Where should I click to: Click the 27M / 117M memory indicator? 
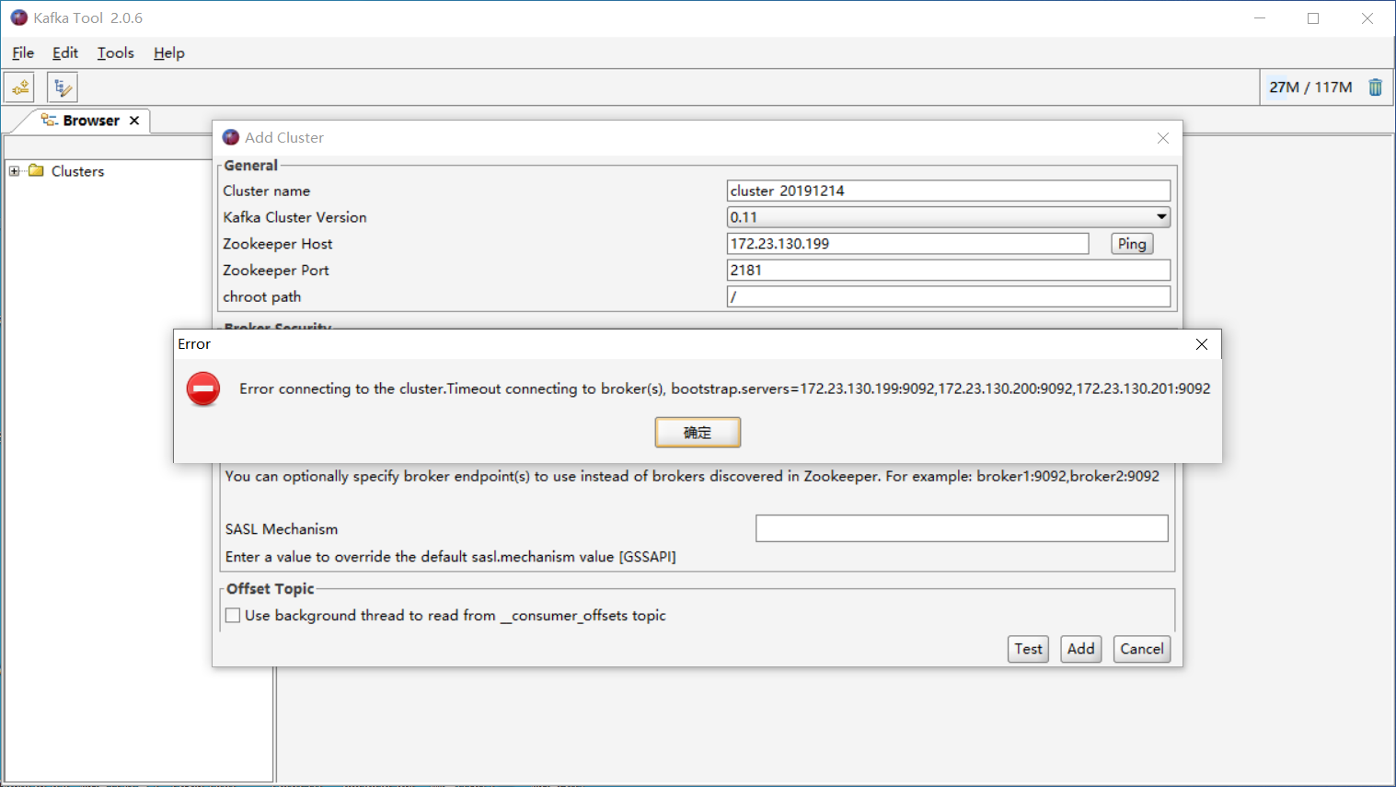tap(1310, 87)
